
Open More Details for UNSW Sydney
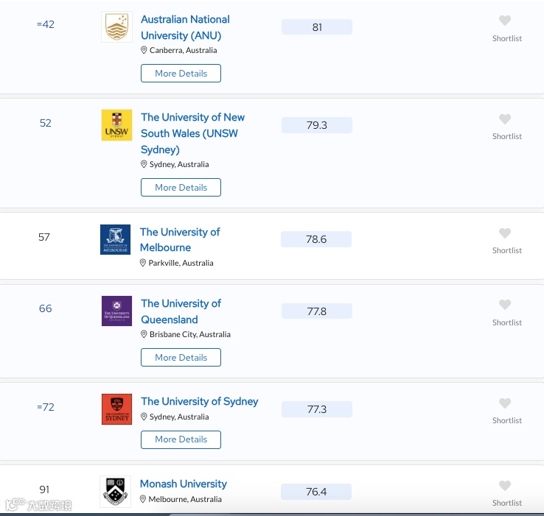coord(181,187)
